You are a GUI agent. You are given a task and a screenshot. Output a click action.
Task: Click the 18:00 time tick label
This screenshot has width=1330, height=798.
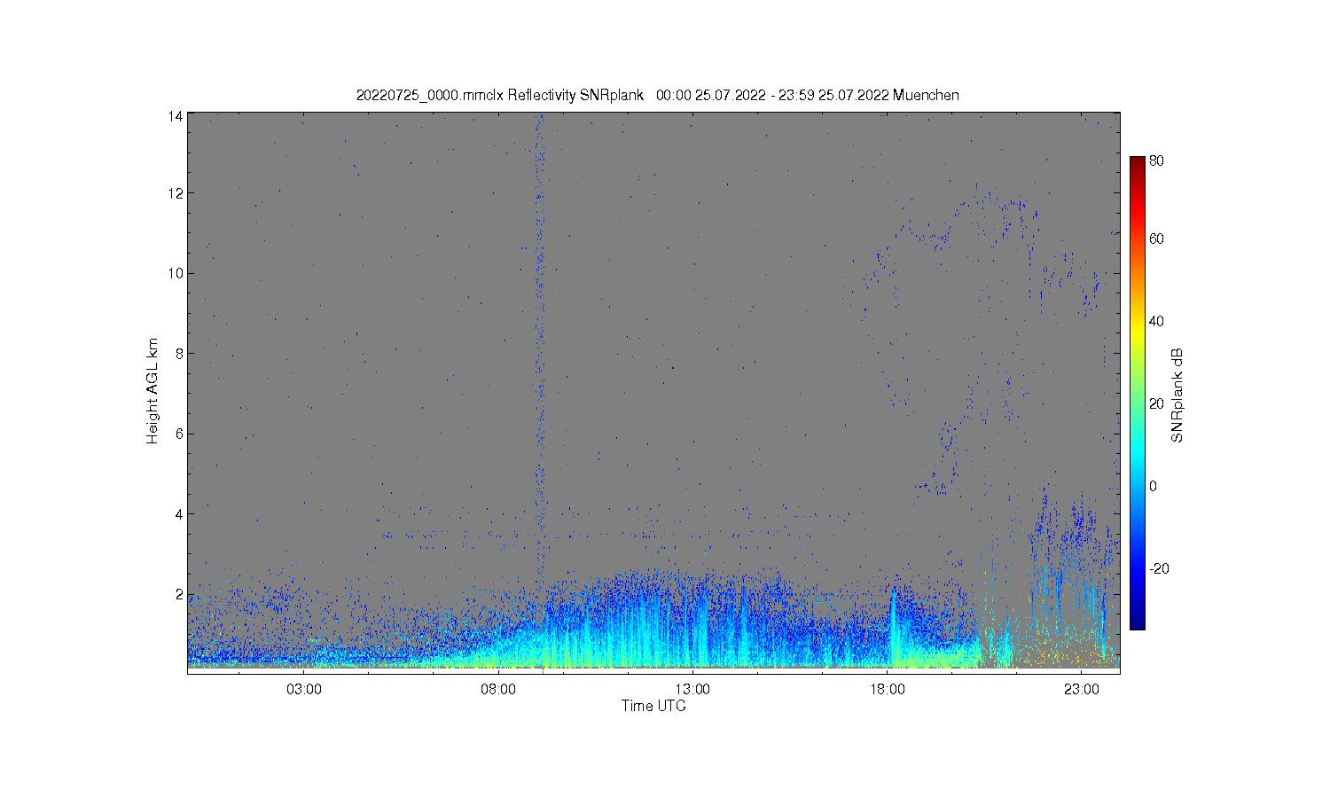click(x=887, y=689)
